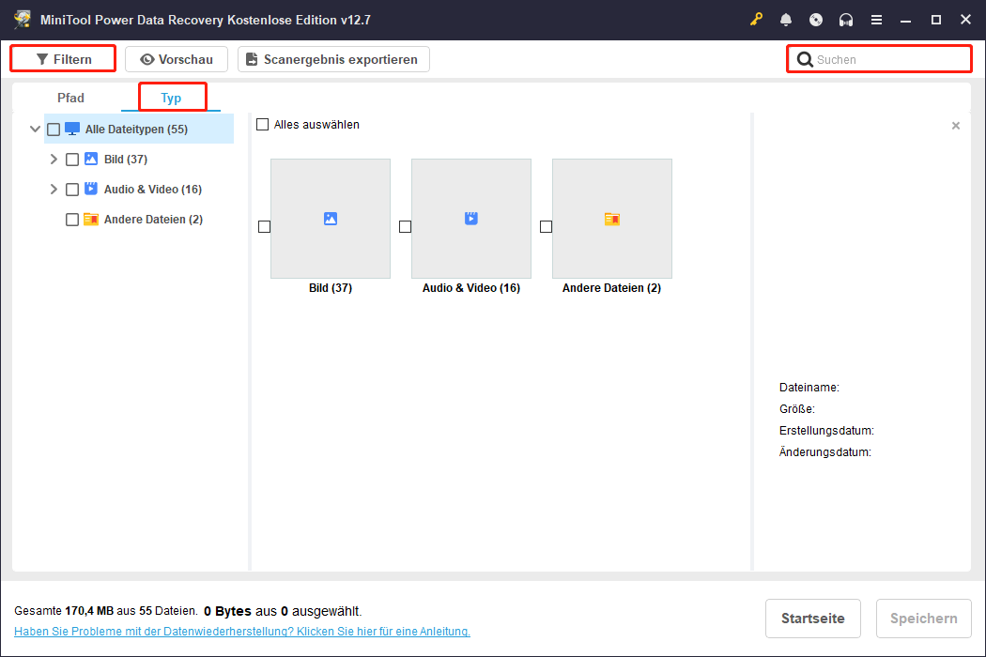986x657 pixels.
Task: Select the Typ tab
Action: (172, 97)
